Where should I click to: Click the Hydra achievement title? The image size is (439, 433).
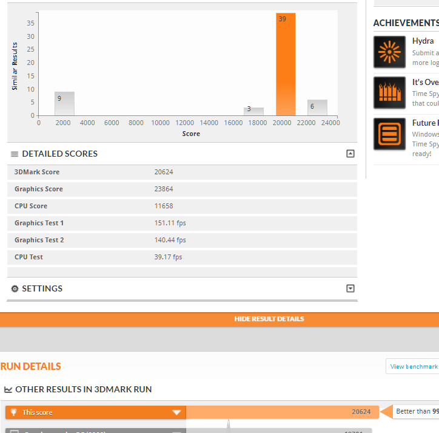coord(423,41)
